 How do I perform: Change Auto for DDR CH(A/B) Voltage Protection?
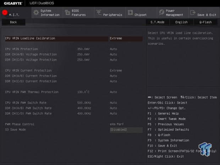point(113,54)
